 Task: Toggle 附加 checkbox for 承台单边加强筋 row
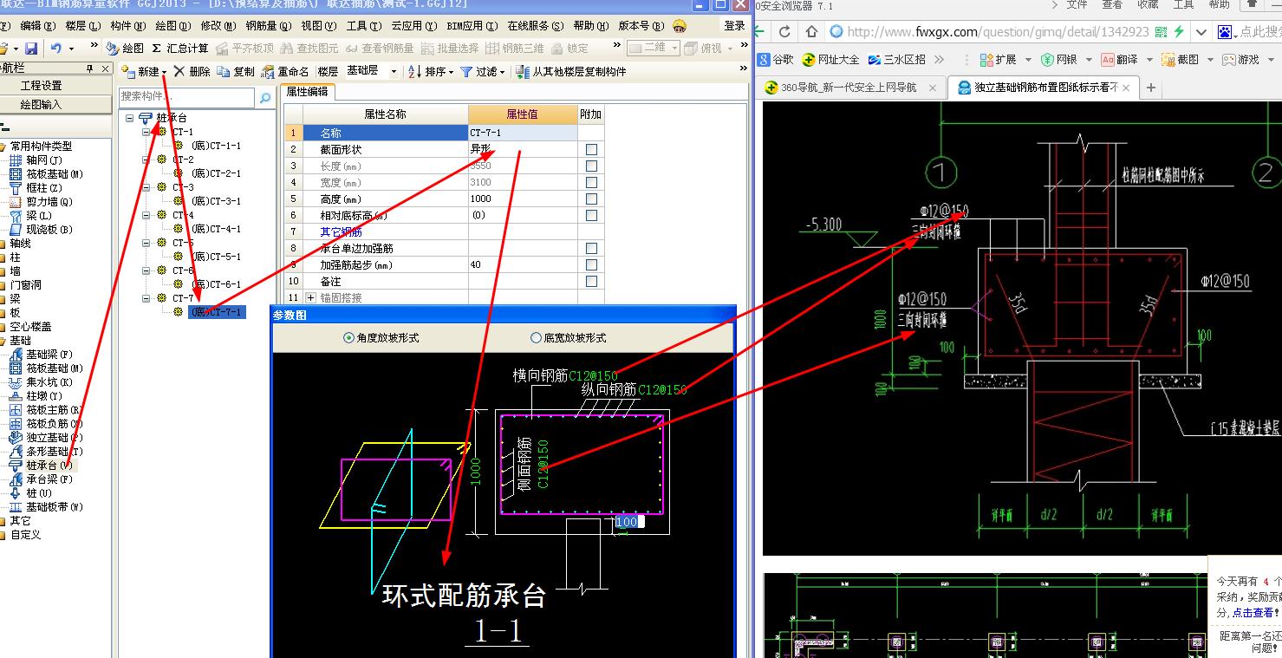[591, 248]
